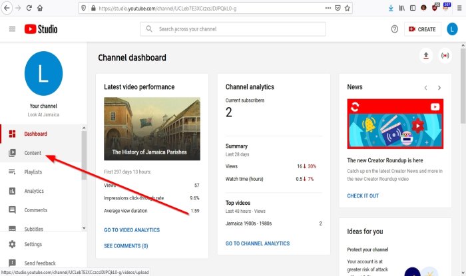Follow the GO TO VIDEO ANALYTICS link

pyautogui.click(x=132, y=230)
